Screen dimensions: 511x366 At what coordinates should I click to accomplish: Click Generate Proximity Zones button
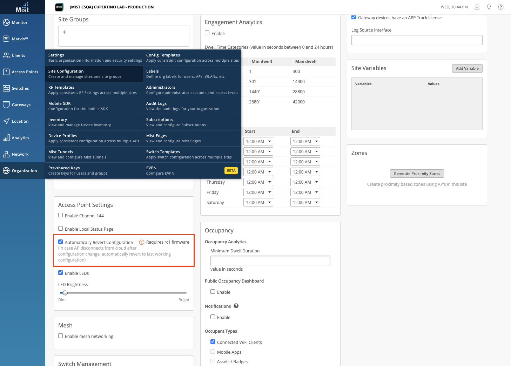[417, 174]
